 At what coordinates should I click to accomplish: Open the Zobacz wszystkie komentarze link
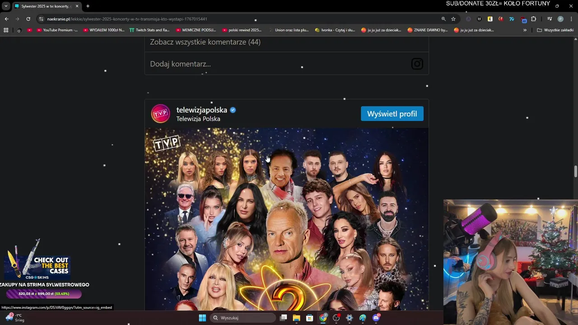[205, 42]
